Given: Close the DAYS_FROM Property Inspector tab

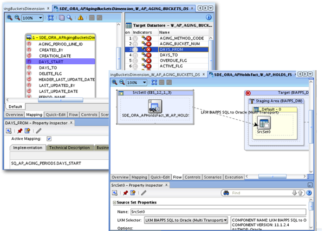Looking at the screenshot, I should click(71, 123).
